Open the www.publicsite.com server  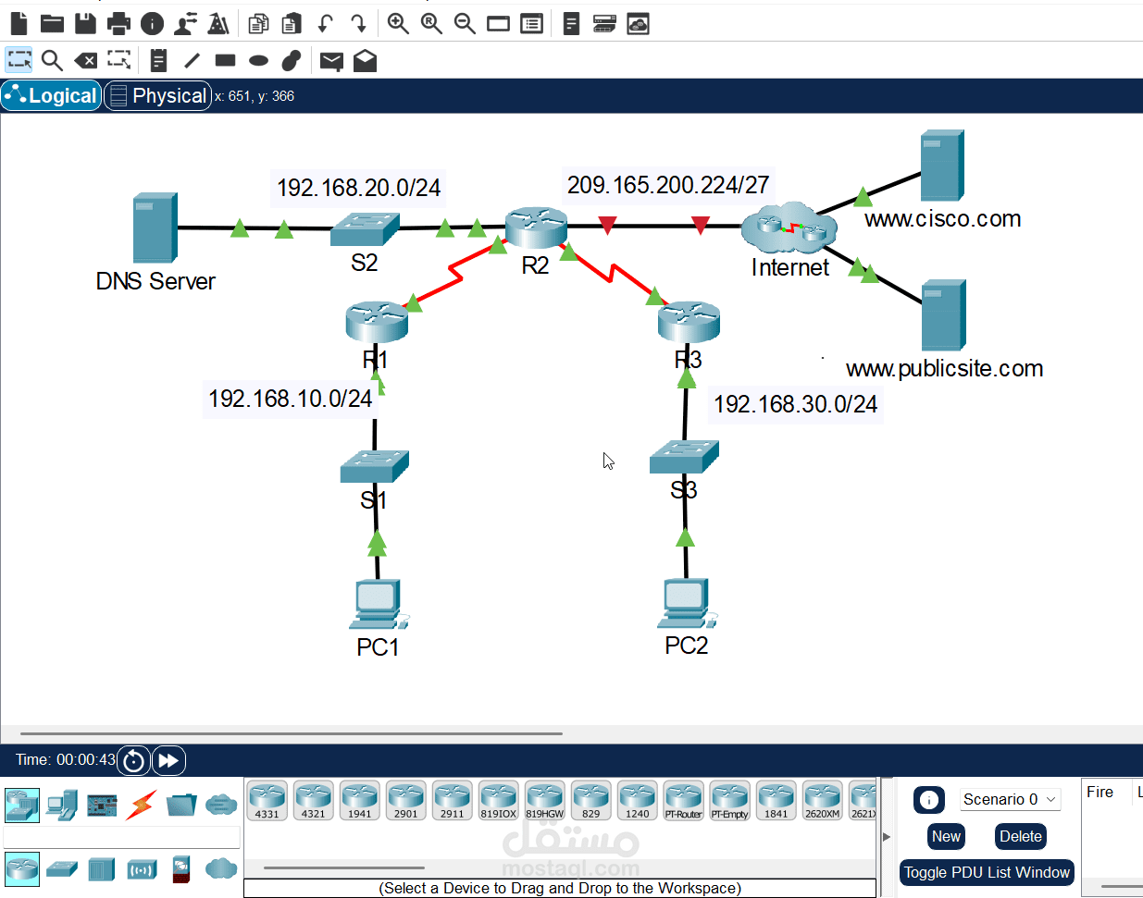943,315
